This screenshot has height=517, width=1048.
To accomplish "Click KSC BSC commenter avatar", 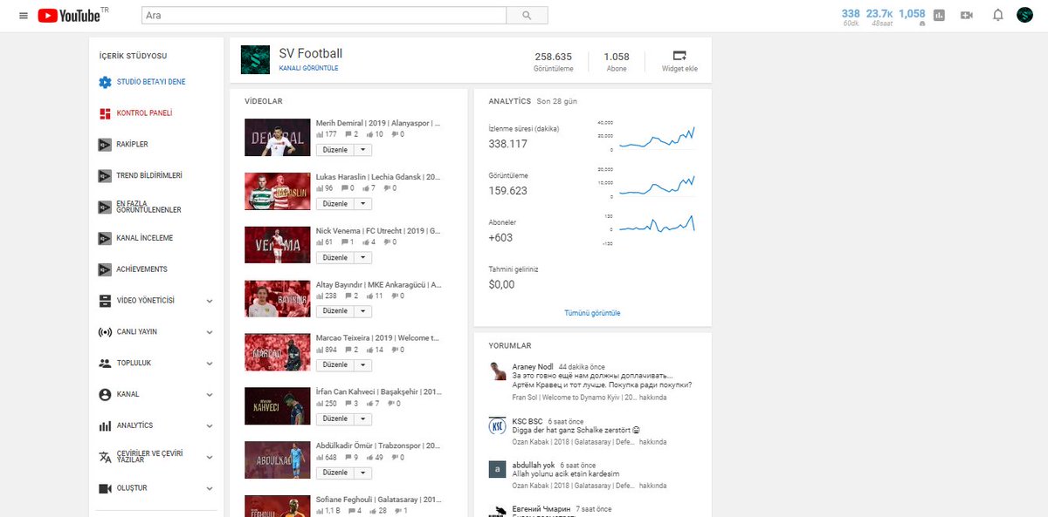I will (497, 425).
